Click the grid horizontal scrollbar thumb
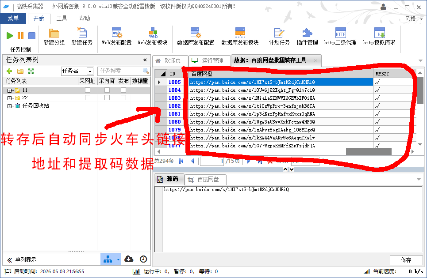 [369, 151]
